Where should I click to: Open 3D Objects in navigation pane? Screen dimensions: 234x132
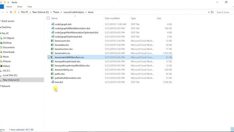click(8, 38)
